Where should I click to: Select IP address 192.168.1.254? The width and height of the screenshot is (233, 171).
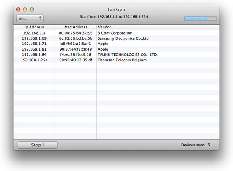click(34, 60)
